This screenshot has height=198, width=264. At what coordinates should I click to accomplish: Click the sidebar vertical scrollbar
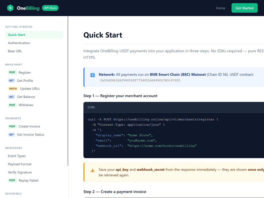pos(68,91)
